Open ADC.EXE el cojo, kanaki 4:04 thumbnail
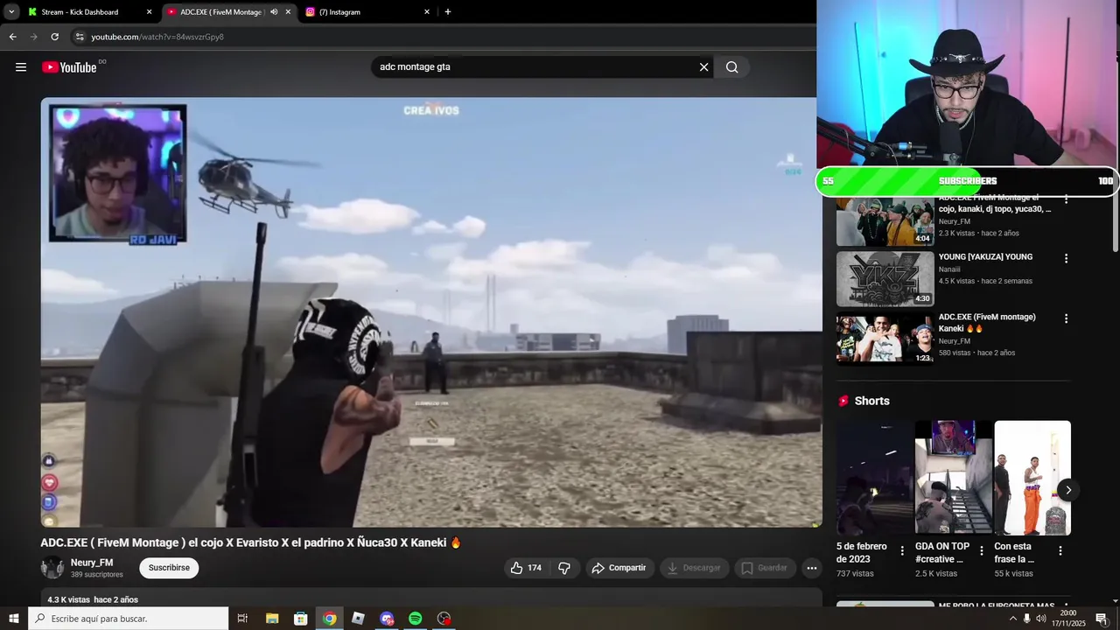 click(x=885, y=221)
